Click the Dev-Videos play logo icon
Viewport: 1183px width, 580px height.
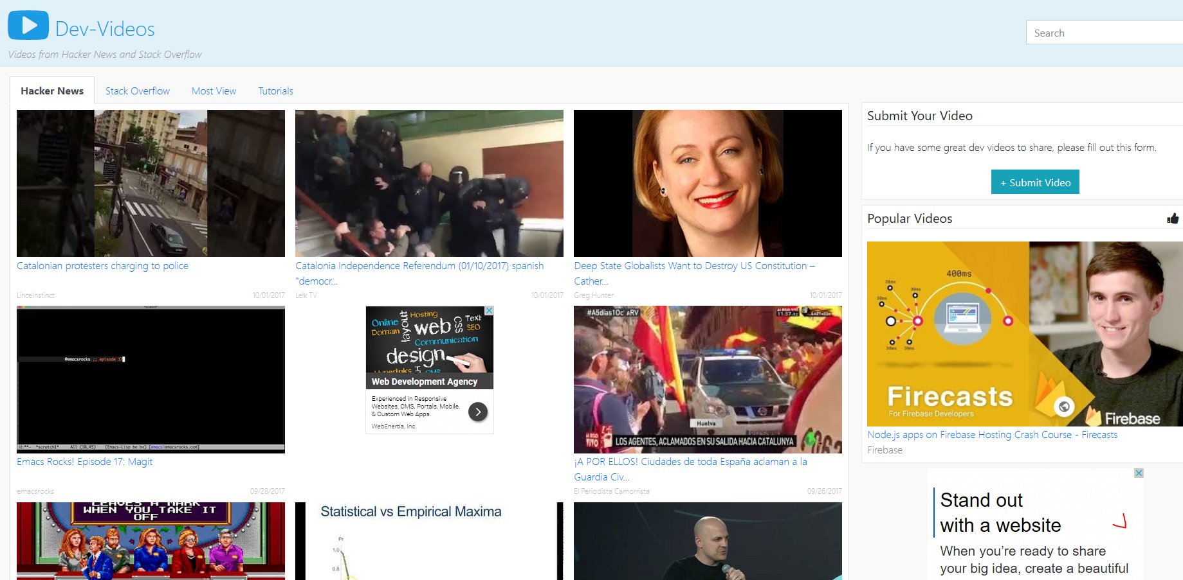[28, 25]
